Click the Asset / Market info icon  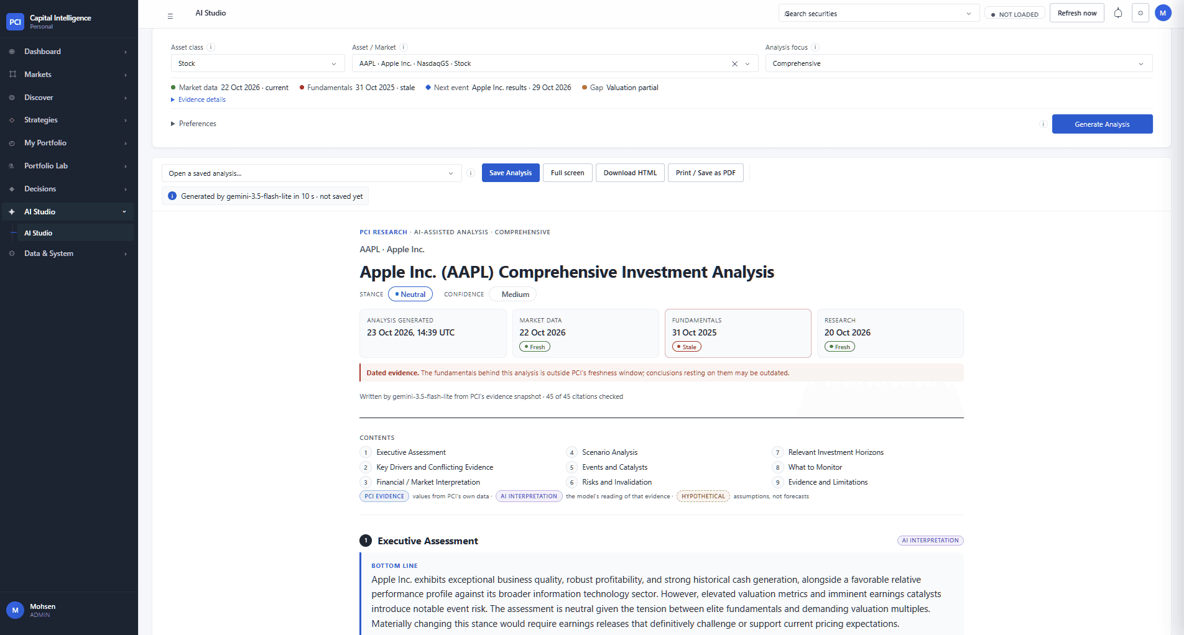[x=404, y=47]
